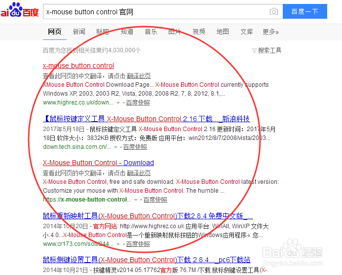Open 百度快照 for cr173 result
Image resolution: width=342 pixels, height=275 pixels.
coord(138,244)
